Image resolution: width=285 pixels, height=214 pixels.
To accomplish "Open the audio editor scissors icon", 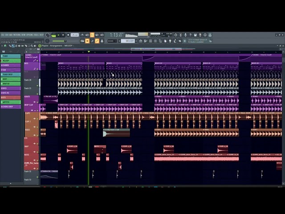I will 180,35.
